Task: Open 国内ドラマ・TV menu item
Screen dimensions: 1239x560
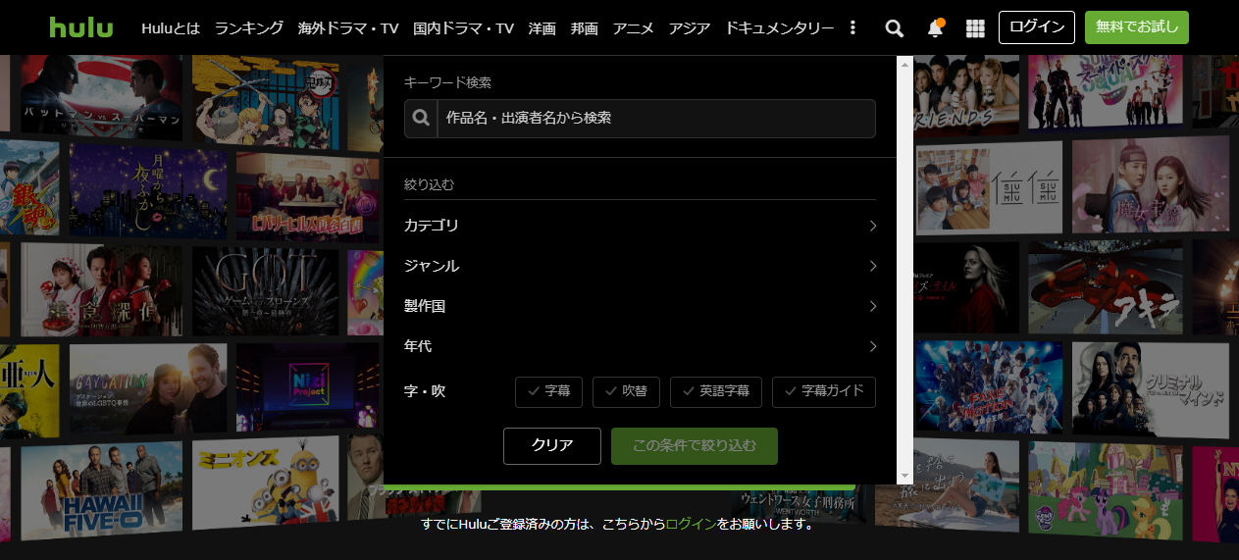Action: click(463, 28)
